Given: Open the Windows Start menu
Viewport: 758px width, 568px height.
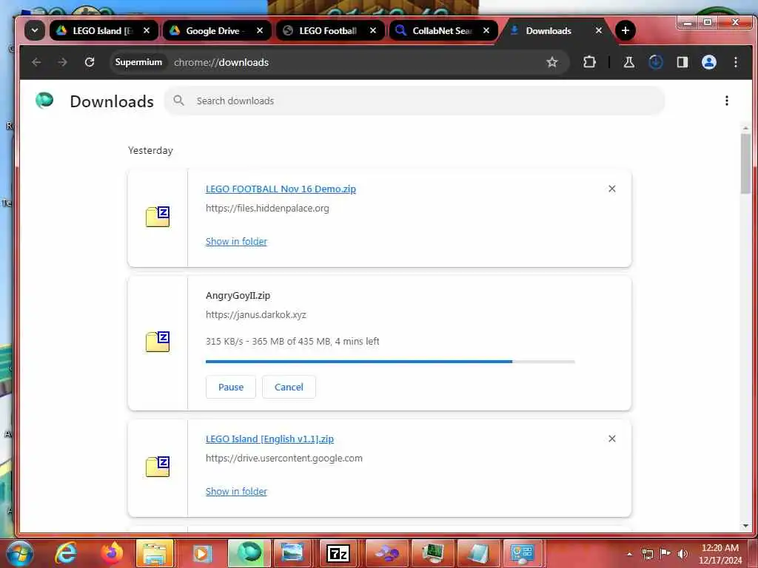Looking at the screenshot, I should point(19,553).
